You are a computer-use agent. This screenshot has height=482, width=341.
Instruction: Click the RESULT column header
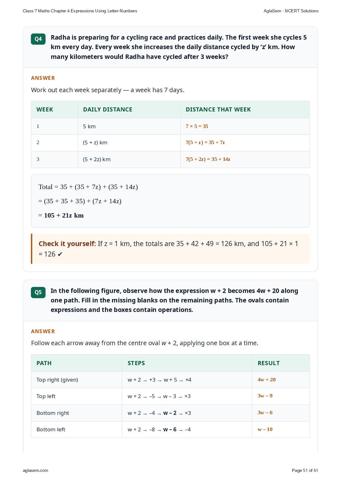tap(269, 363)
